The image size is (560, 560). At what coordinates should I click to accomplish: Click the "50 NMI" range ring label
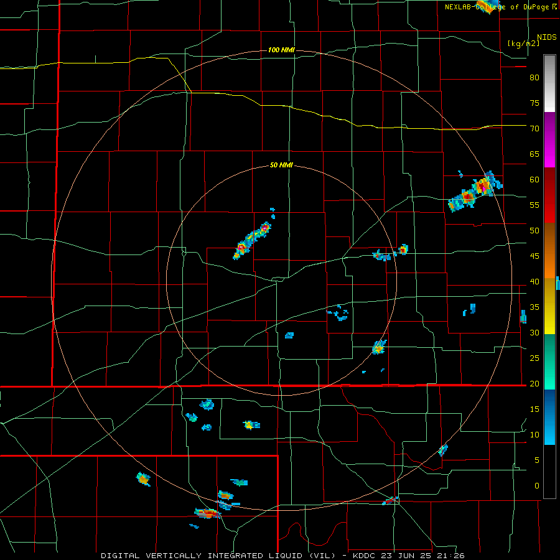click(281, 165)
